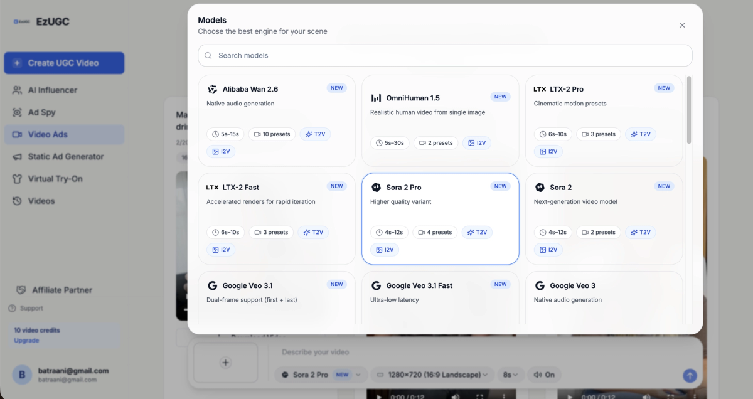
Task: Click T2V tag on Alibaba Wan 2.6
Action: pos(314,134)
